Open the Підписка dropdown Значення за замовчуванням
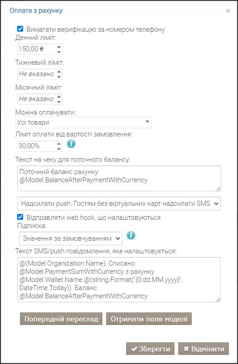Viewport: 238px width, 364px height. click(x=71, y=238)
